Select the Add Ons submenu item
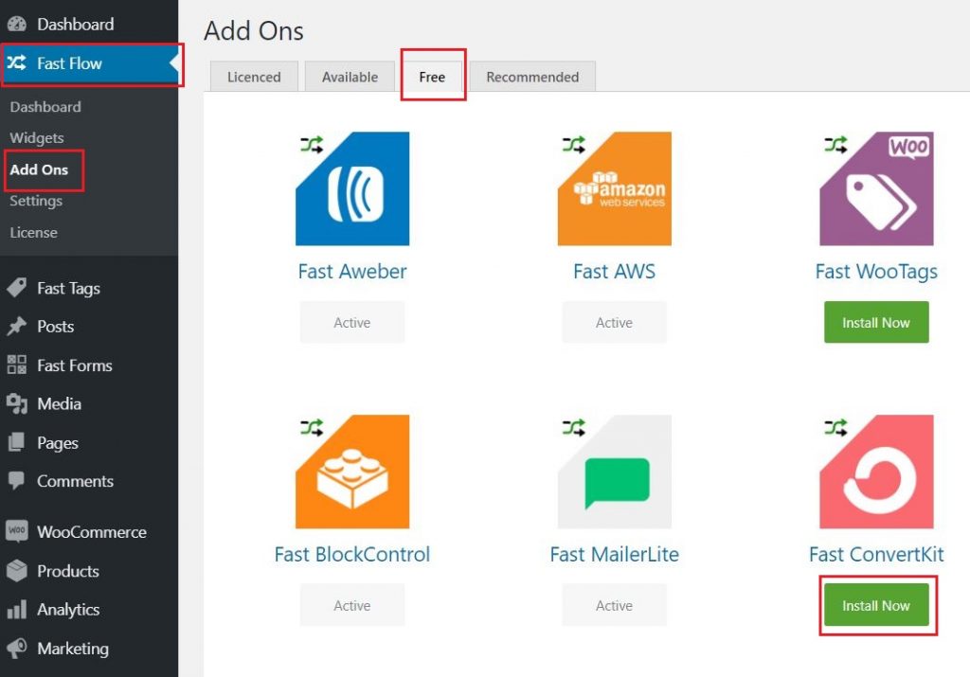Screen dimensions: 970x677 pos(39,169)
